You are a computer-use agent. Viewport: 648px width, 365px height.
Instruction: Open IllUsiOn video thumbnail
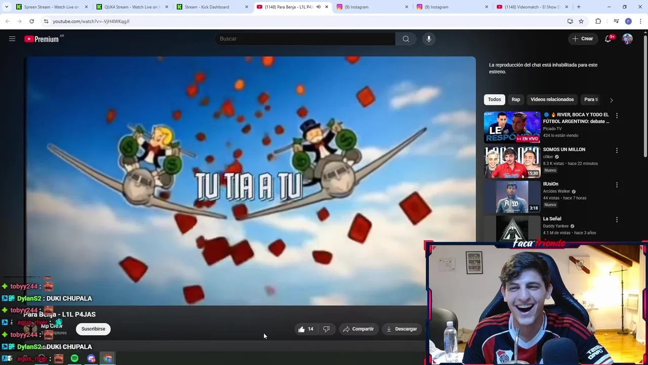click(512, 197)
